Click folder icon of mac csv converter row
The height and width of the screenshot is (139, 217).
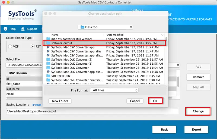point(48,39)
